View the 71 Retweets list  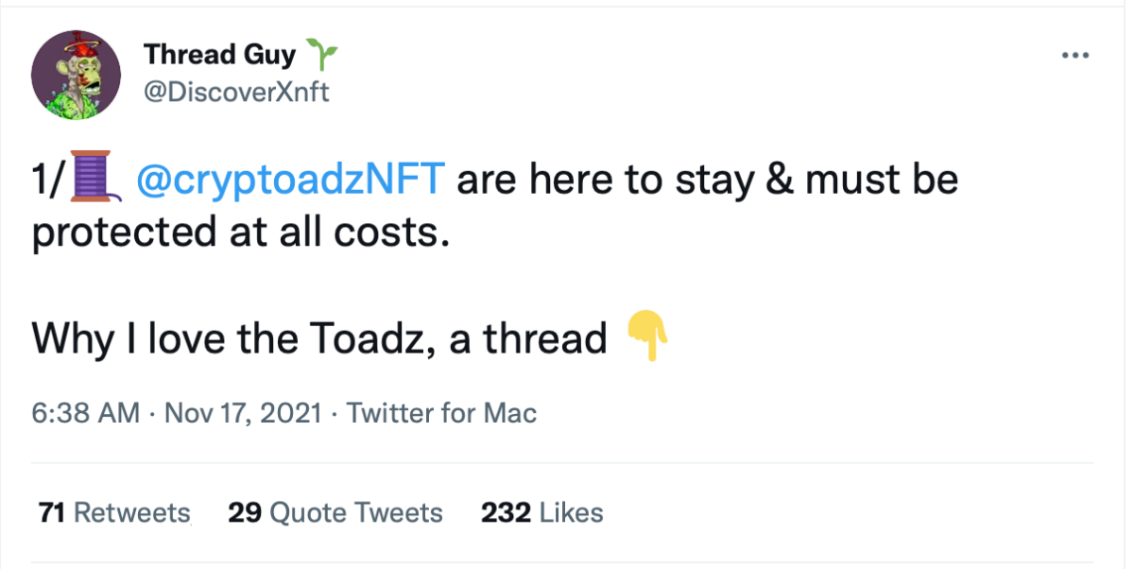(x=114, y=512)
